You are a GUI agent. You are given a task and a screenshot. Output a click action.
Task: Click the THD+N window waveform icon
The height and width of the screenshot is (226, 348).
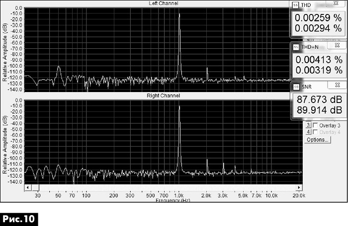(296, 47)
